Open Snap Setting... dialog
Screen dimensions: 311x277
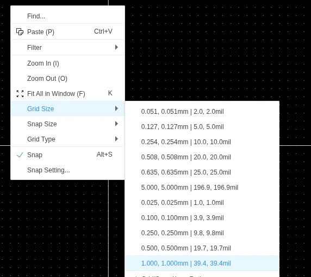point(67,170)
